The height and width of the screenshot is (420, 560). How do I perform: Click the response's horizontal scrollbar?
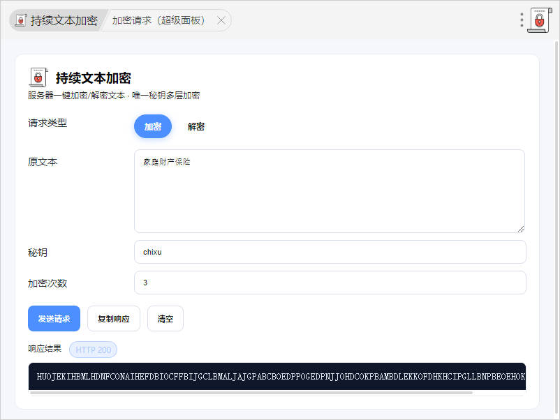coord(251,393)
